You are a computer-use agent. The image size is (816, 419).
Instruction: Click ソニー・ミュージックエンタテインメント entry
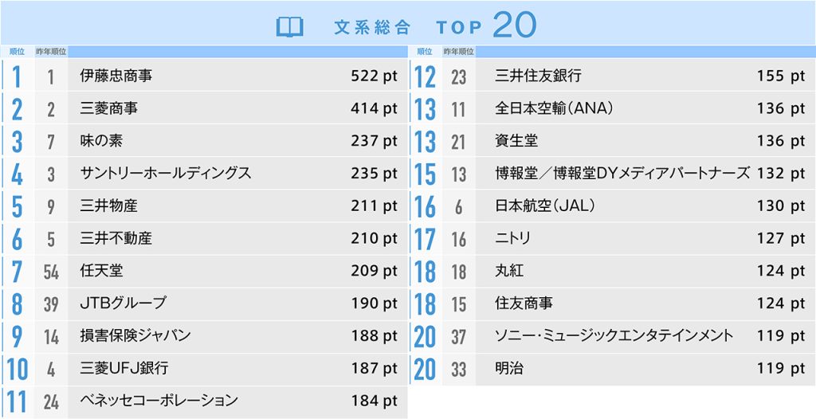click(x=614, y=335)
